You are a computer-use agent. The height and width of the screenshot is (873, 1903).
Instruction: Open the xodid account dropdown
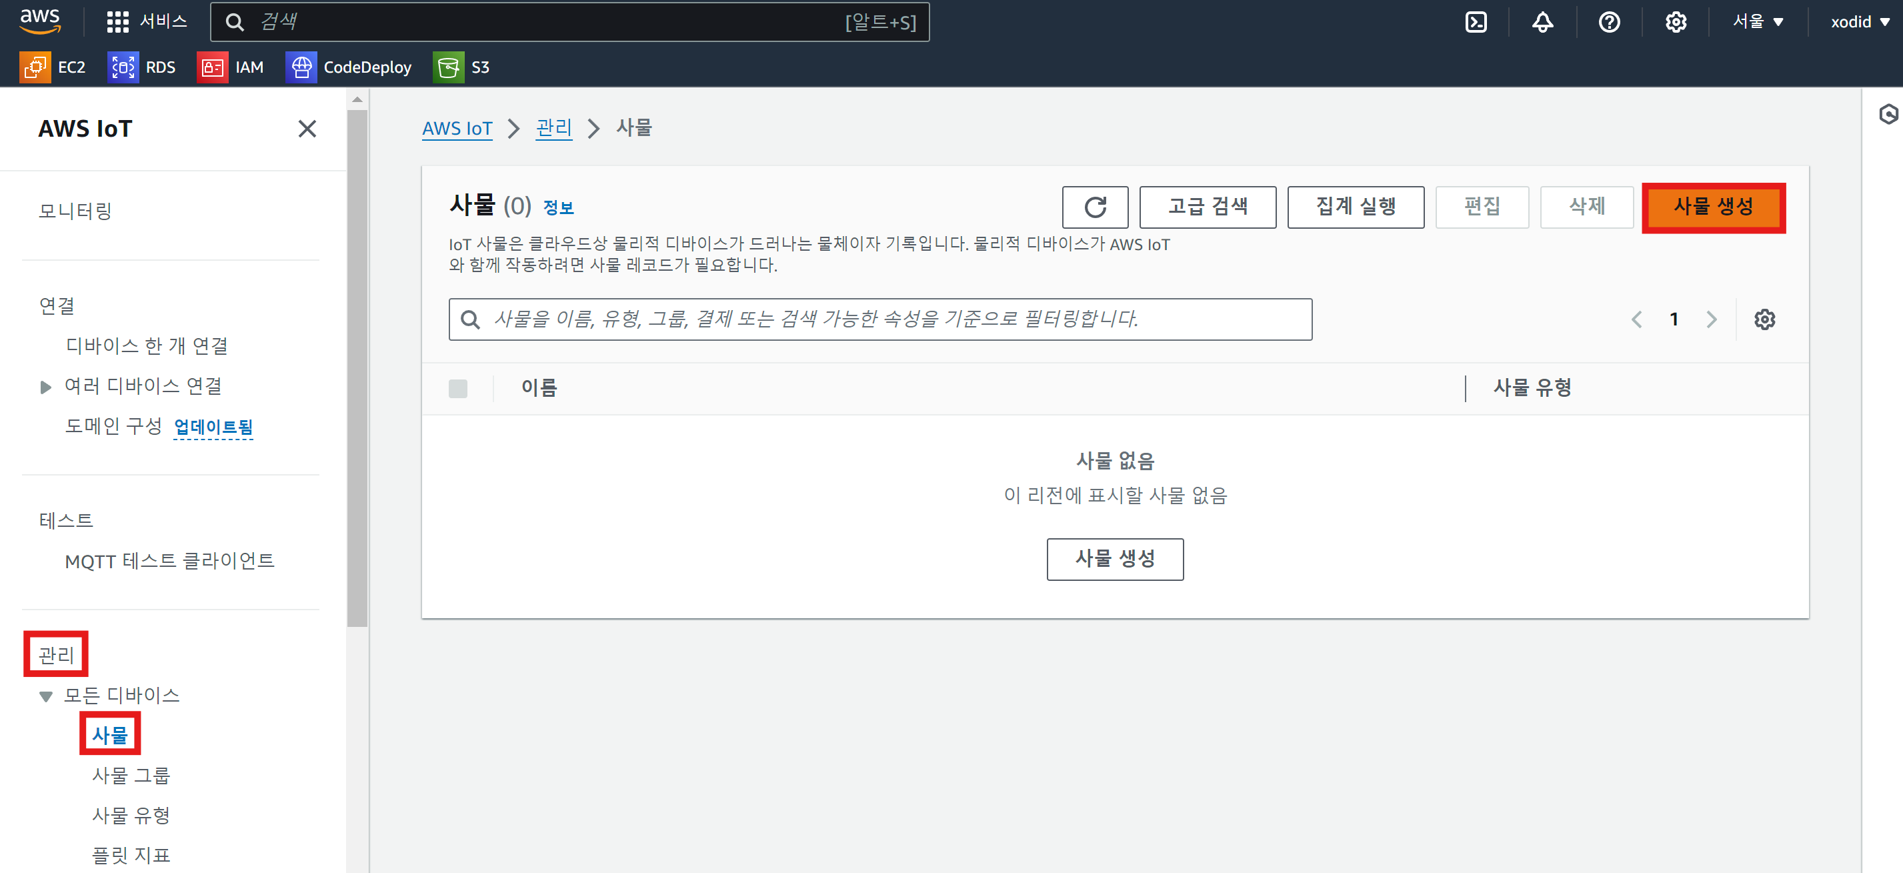click(x=1859, y=22)
